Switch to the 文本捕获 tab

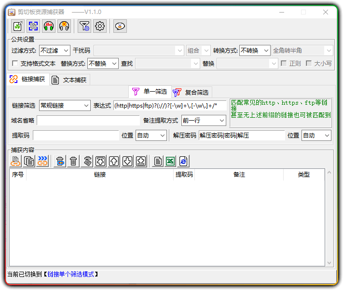click(x=70, y=80)
